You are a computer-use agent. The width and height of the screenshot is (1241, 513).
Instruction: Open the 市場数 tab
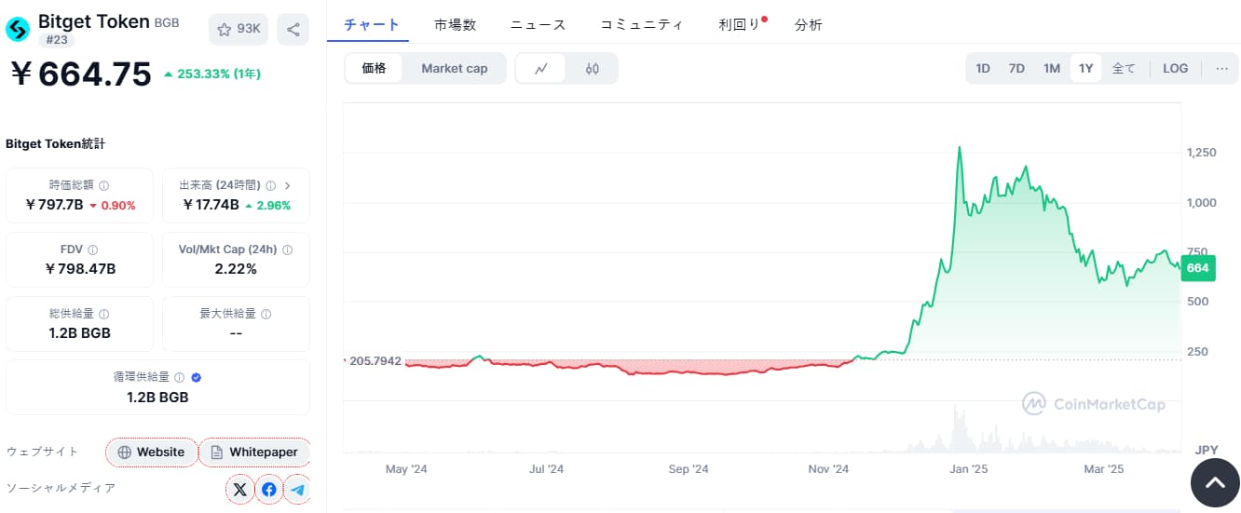pos(455,24)
